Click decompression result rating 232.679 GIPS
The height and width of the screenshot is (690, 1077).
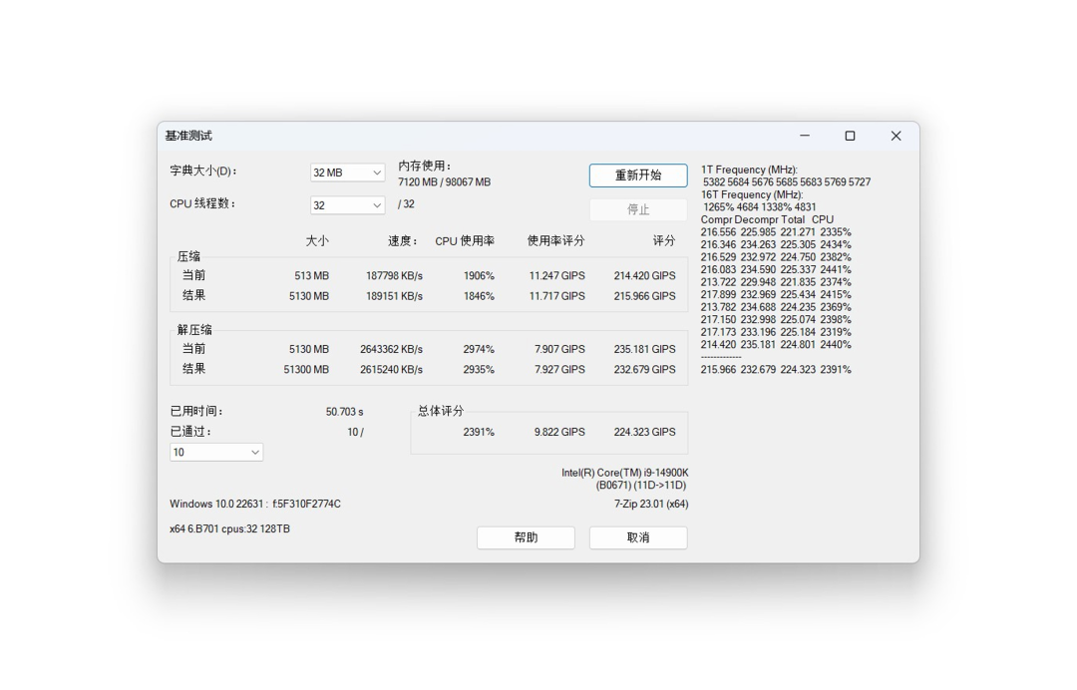pos(645,369)
